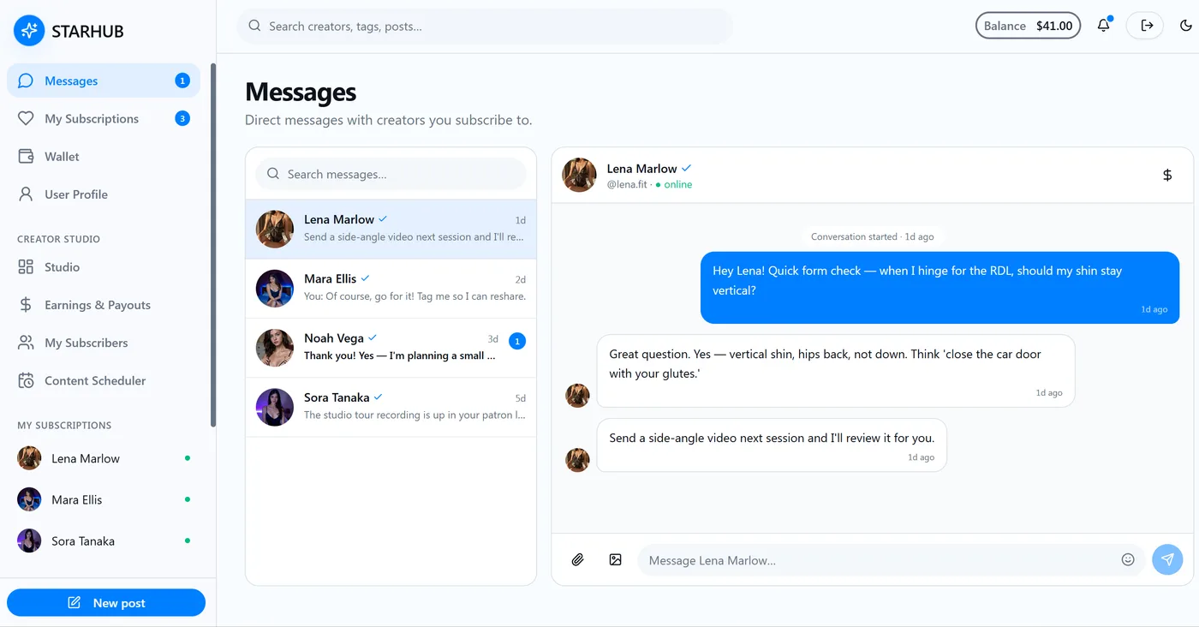
Task: Open Noah Vega's unread conversation
Action: click(x=391, y=348)
